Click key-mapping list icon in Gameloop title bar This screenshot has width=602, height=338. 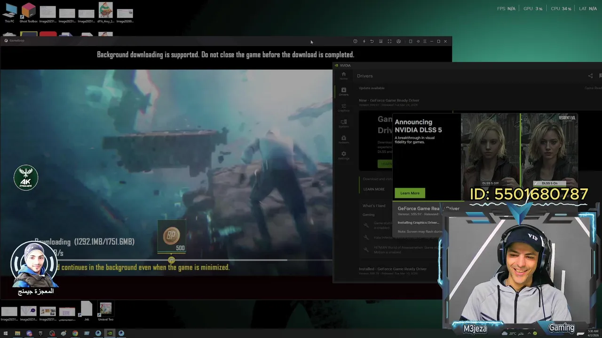pos(381,41)
